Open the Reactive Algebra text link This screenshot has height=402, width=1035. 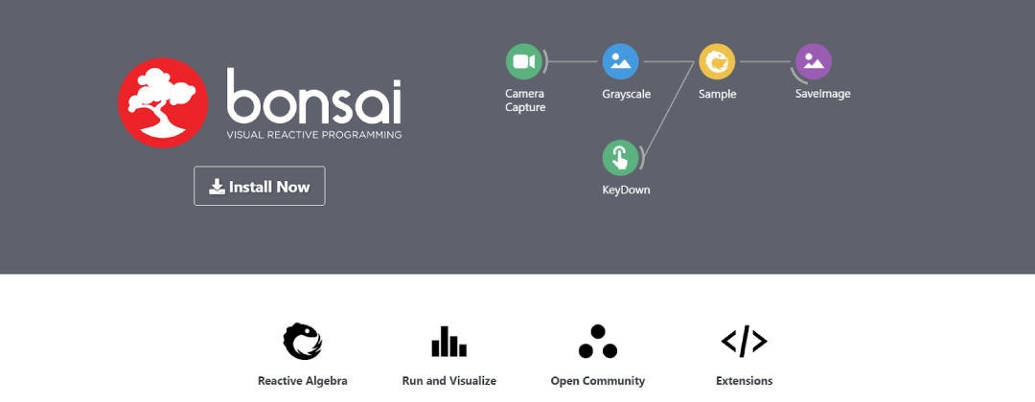302,381
